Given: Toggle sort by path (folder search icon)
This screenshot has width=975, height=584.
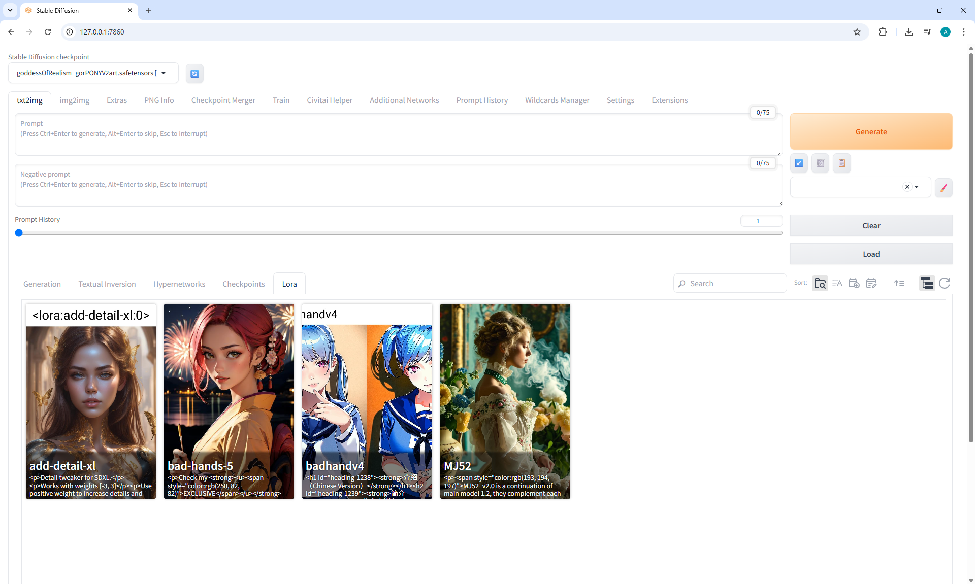Looking at the screenshot, I should (820, 283).
